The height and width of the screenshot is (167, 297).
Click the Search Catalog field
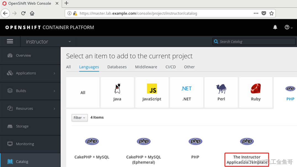(x=254, y=41)
